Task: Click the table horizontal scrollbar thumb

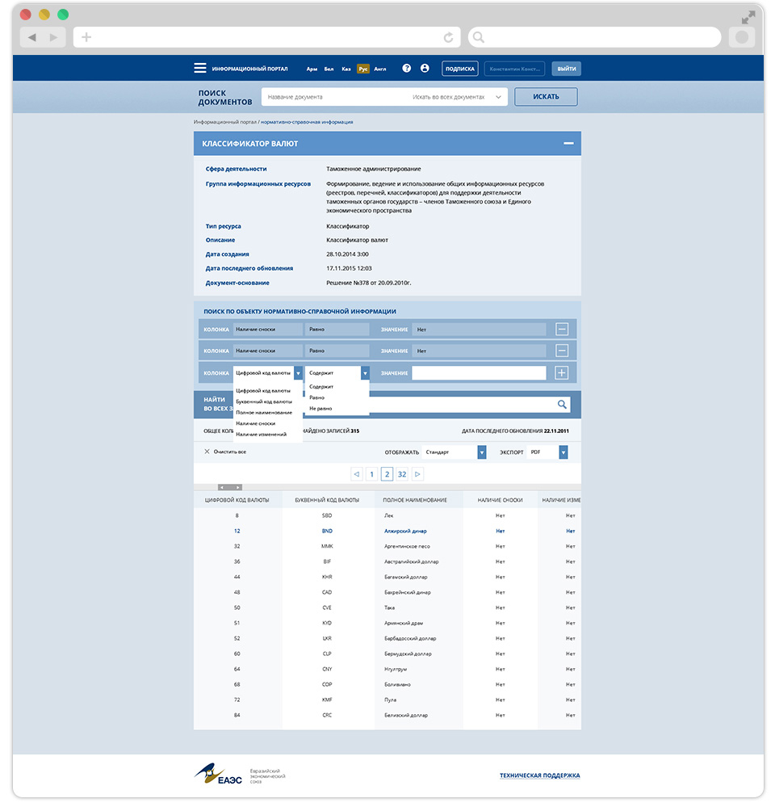Action: point(230,487)
